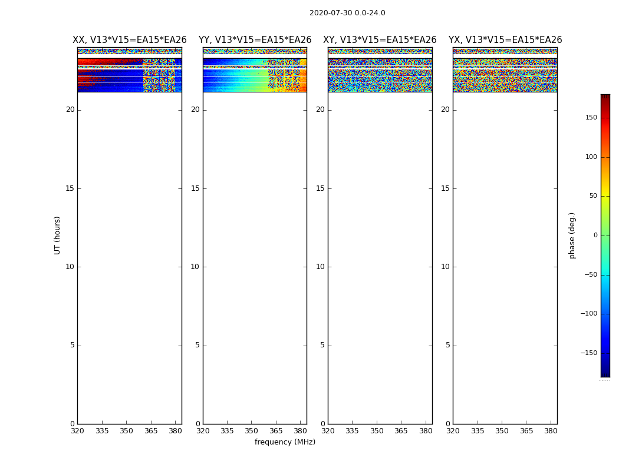Click the XY panel title text
This screenshot has width=619, height=471.
pos(380,40)
